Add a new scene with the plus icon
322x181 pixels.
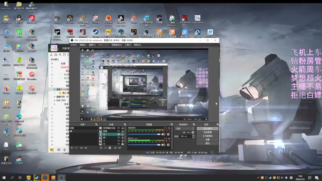pos(72,148)
